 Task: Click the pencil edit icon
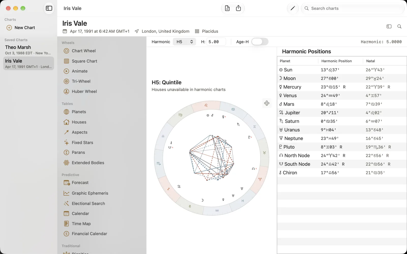point(293,8)
